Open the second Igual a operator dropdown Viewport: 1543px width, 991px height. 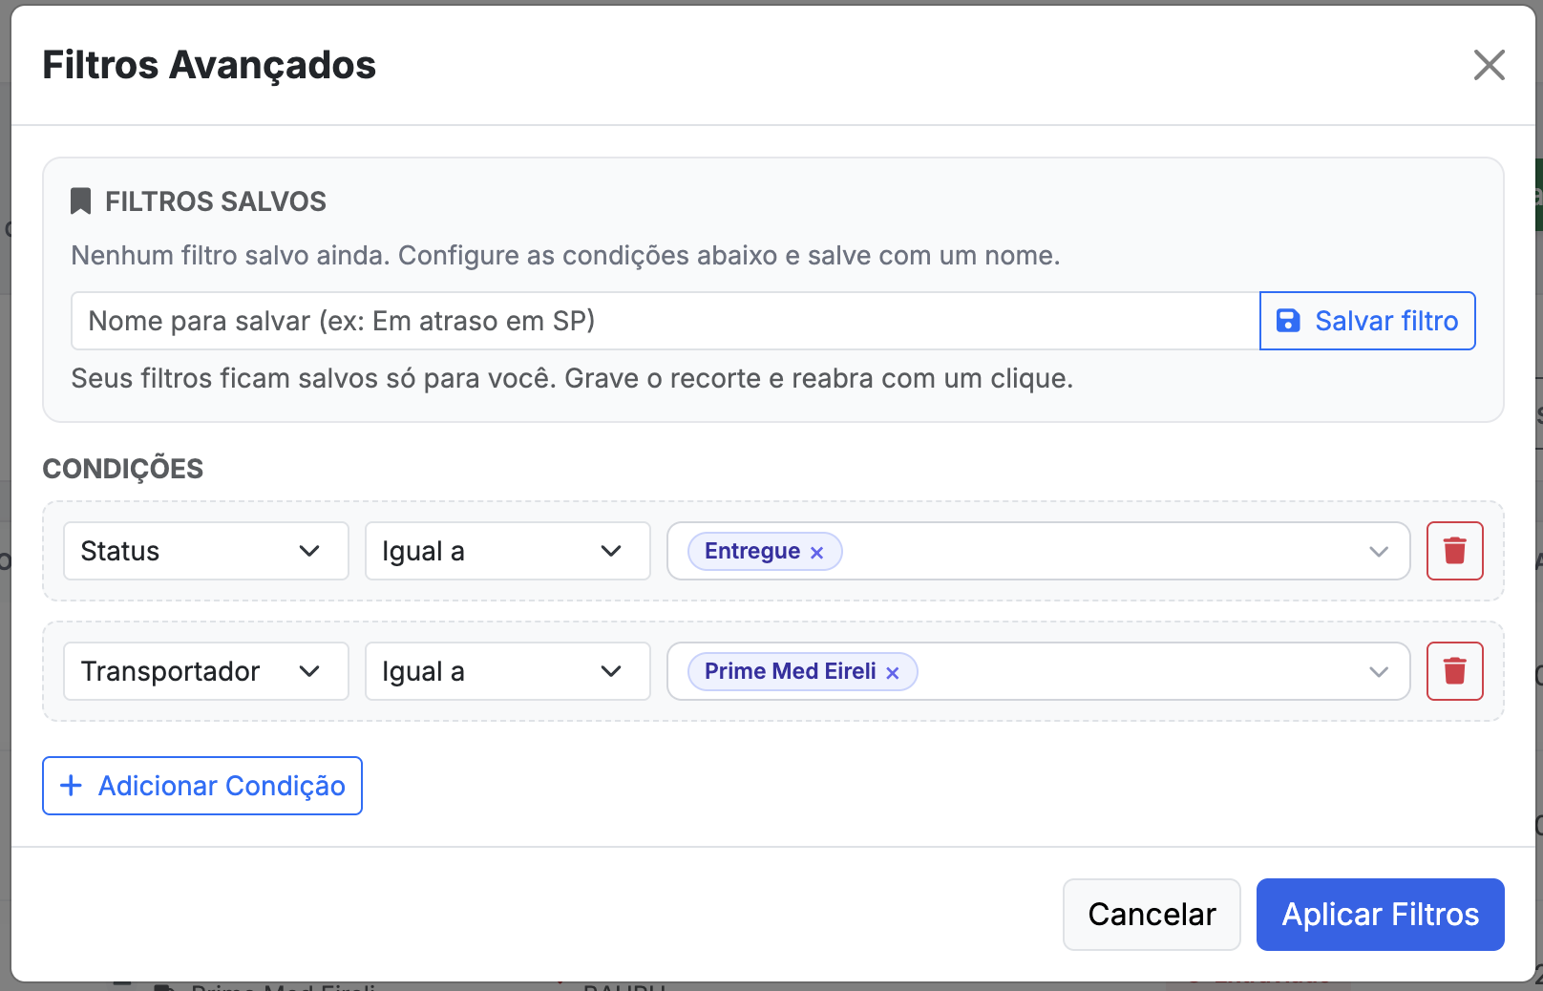(x=508, y=671)
